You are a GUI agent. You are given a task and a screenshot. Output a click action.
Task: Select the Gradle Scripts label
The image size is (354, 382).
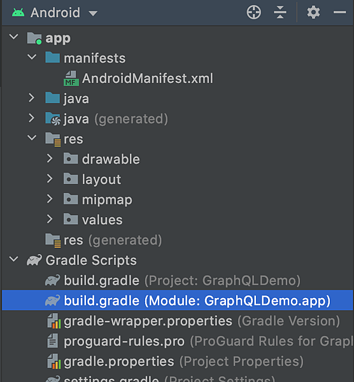pyautogui.click(x=91, y=260)
